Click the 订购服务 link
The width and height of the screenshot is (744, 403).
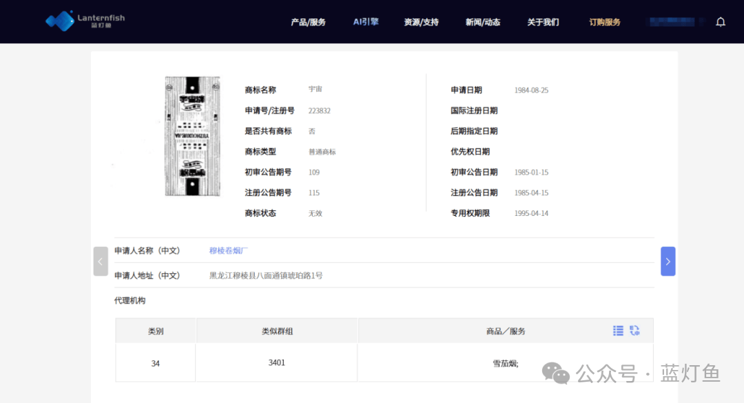point(604,22)
